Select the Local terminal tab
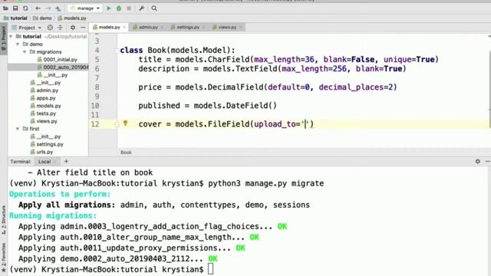491x276 pixels. tap(44, 162)
